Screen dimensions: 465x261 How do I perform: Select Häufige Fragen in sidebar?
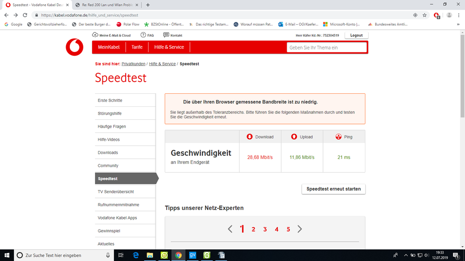point(125,126)
